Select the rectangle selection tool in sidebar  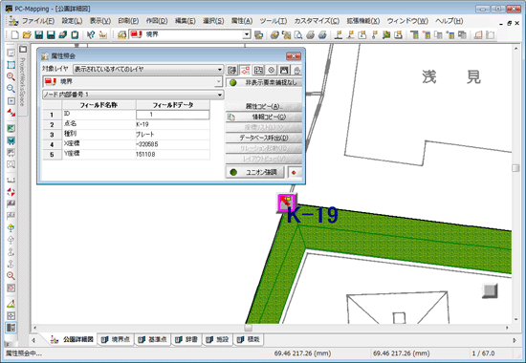click(11, 65)
